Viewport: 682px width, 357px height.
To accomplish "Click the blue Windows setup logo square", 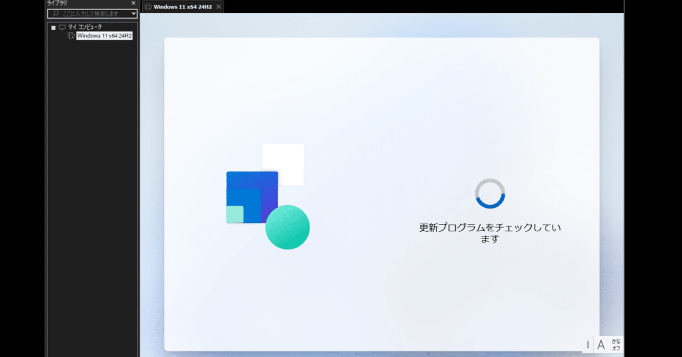I will tap(252, 196).
